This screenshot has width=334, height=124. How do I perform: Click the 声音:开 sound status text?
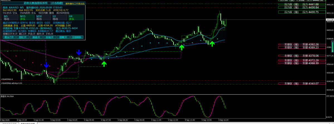(x=32, y=34)
